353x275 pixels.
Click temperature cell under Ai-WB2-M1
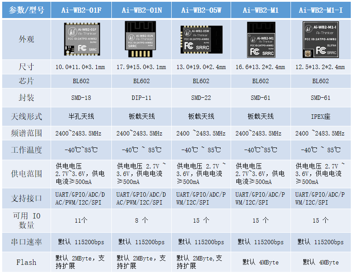click(x=261, y=150)
